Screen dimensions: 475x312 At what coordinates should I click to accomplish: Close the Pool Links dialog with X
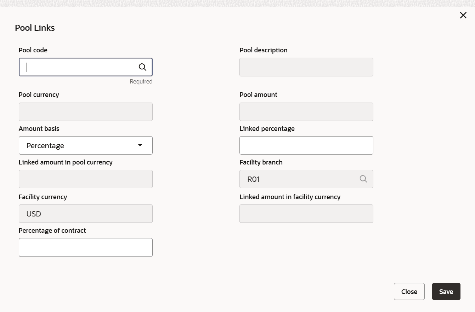click(x=463, y=15)
